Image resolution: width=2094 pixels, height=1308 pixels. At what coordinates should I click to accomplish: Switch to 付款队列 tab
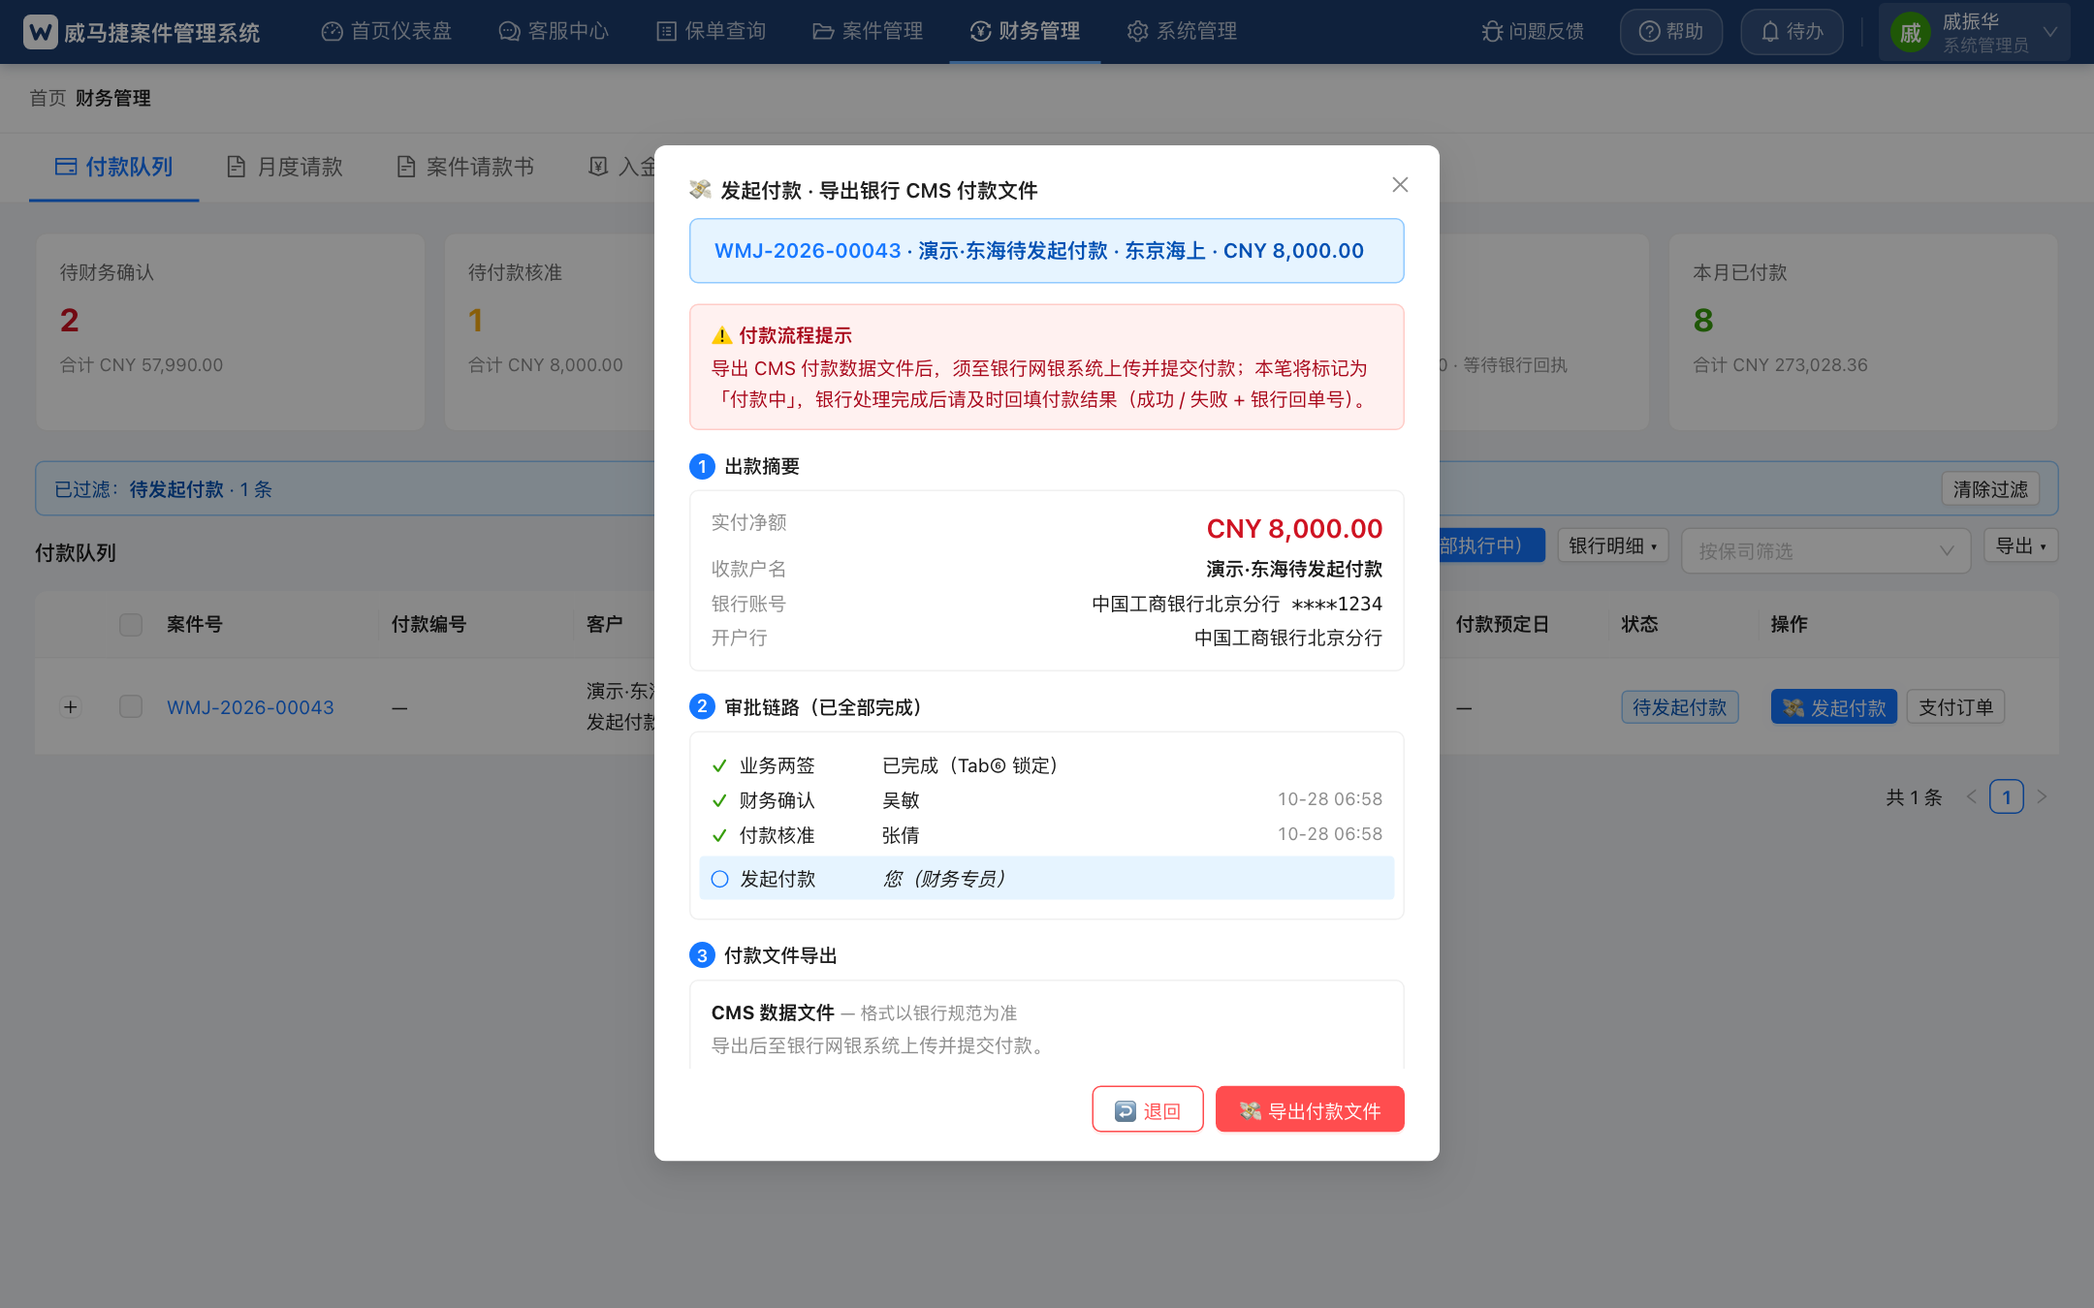pos(114,167)
